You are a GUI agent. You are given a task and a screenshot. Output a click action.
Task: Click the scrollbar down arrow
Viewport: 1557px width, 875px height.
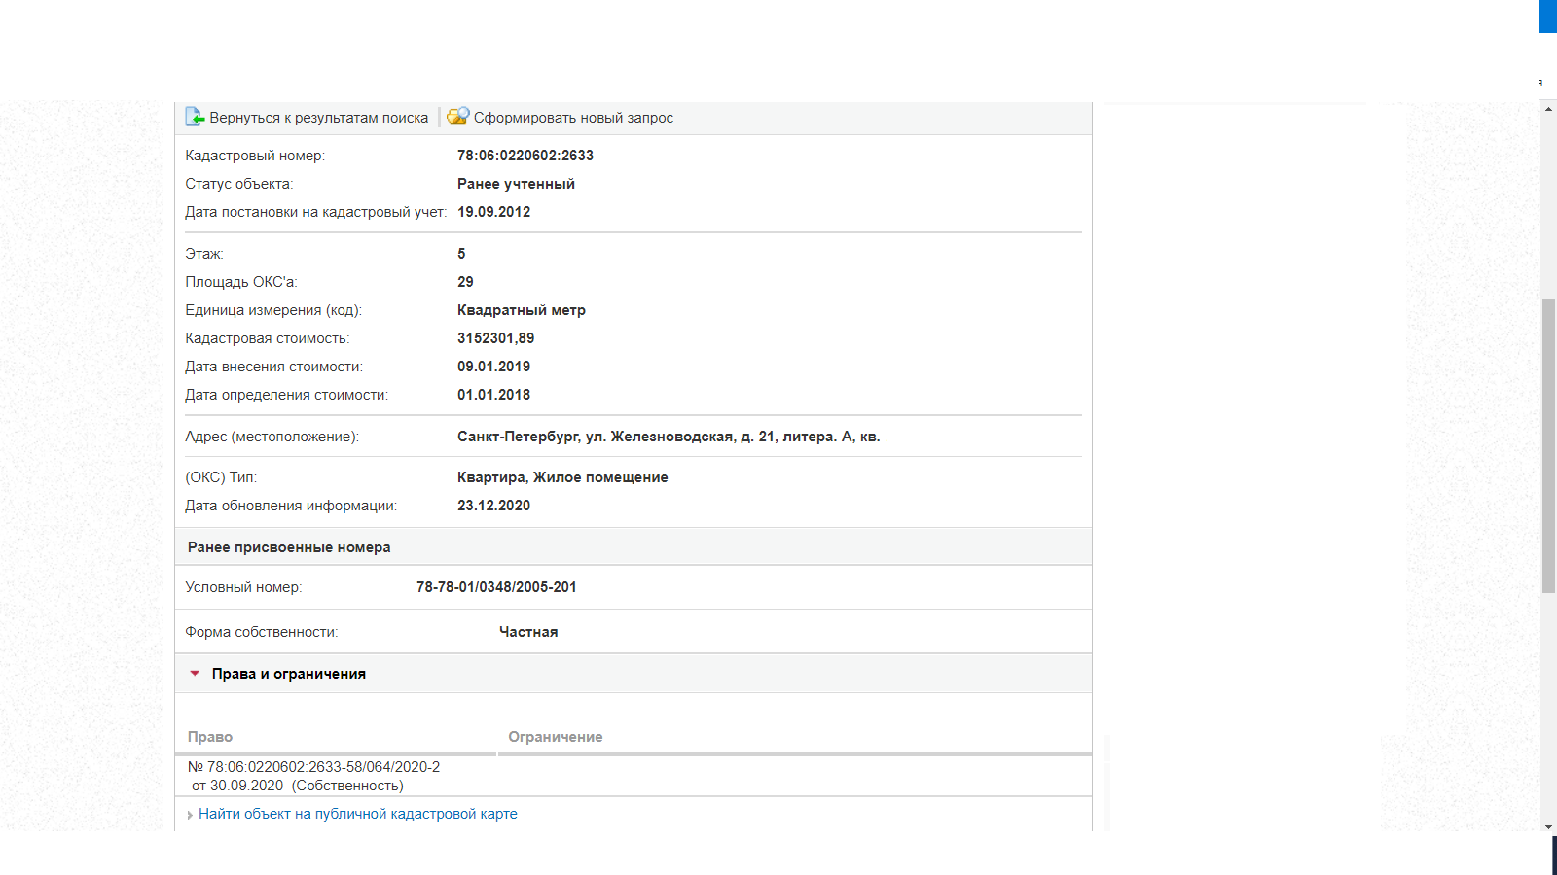coord(1548,826)
